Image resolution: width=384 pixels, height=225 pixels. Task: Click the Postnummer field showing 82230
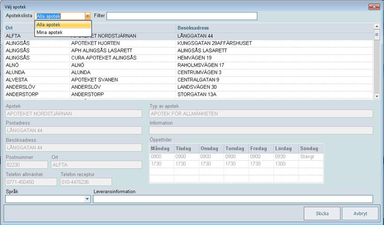[x=26, y=165]
